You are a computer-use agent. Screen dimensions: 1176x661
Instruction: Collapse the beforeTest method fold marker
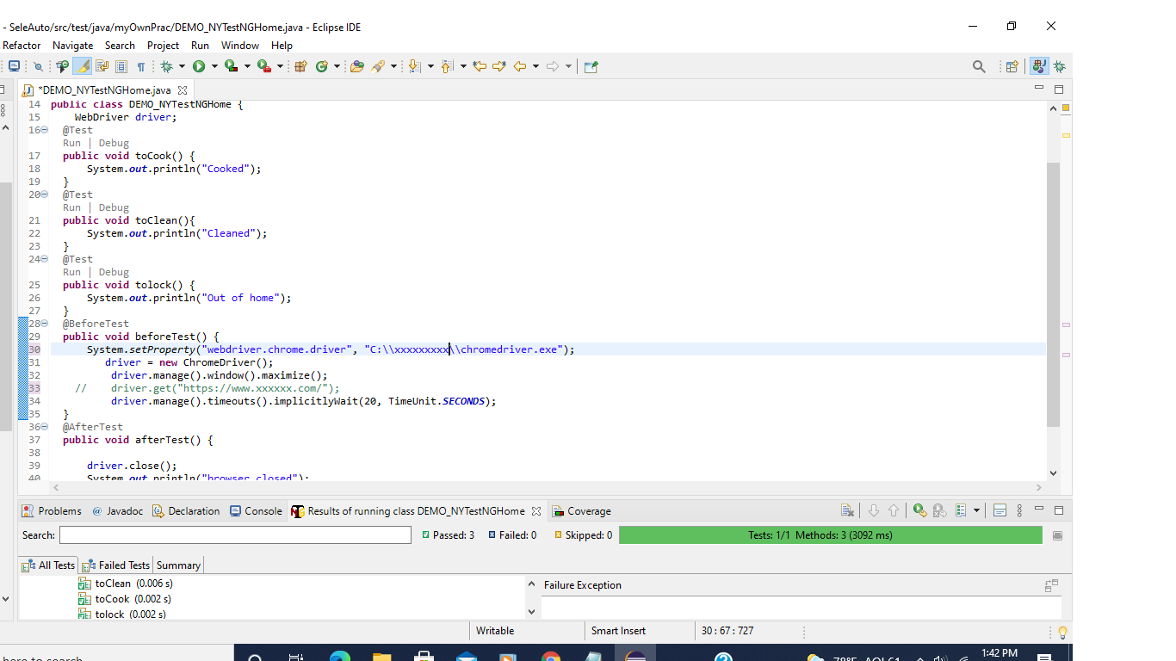pos(44,324)
